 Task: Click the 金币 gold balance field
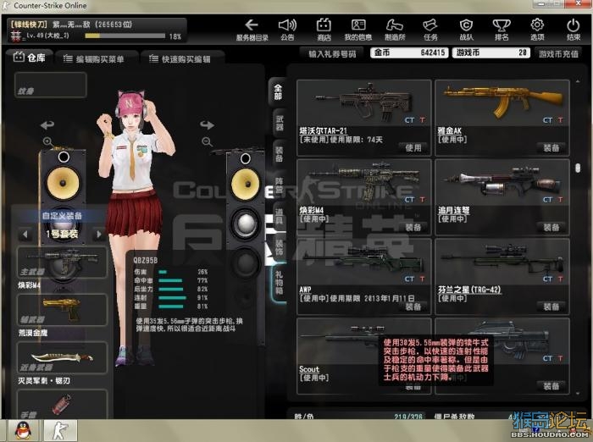[x=409, y=52]
